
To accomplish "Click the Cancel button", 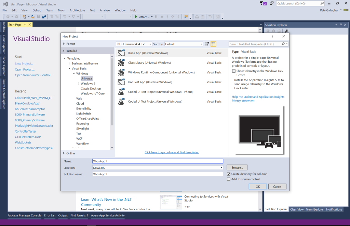I will (x=277, y=186).
